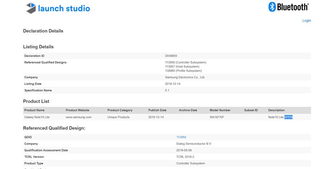Viewport: 325px width, 169px height.
Task: Click the Declaration ID label
Action: point(34,56)
